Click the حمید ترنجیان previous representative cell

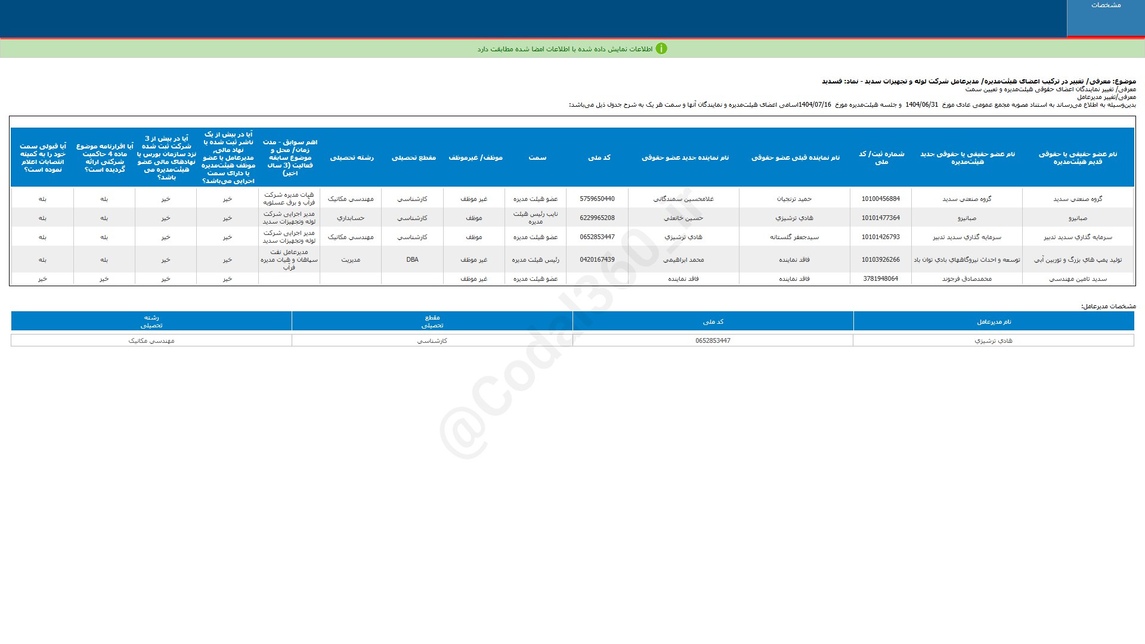coord(794,199)
